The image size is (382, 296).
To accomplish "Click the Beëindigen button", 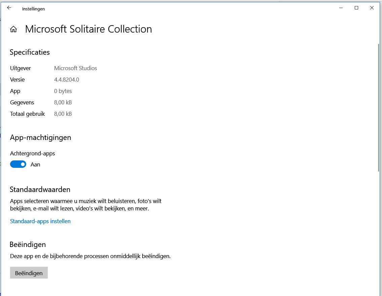I will (29, 273).
